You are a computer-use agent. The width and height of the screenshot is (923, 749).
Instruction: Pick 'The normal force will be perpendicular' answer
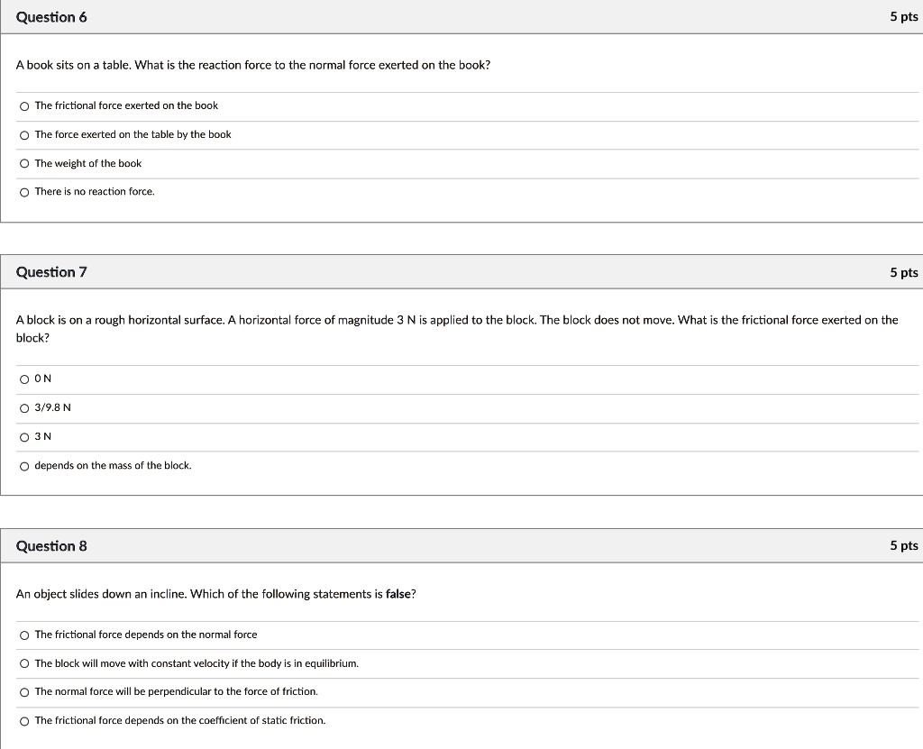[24, 692]
